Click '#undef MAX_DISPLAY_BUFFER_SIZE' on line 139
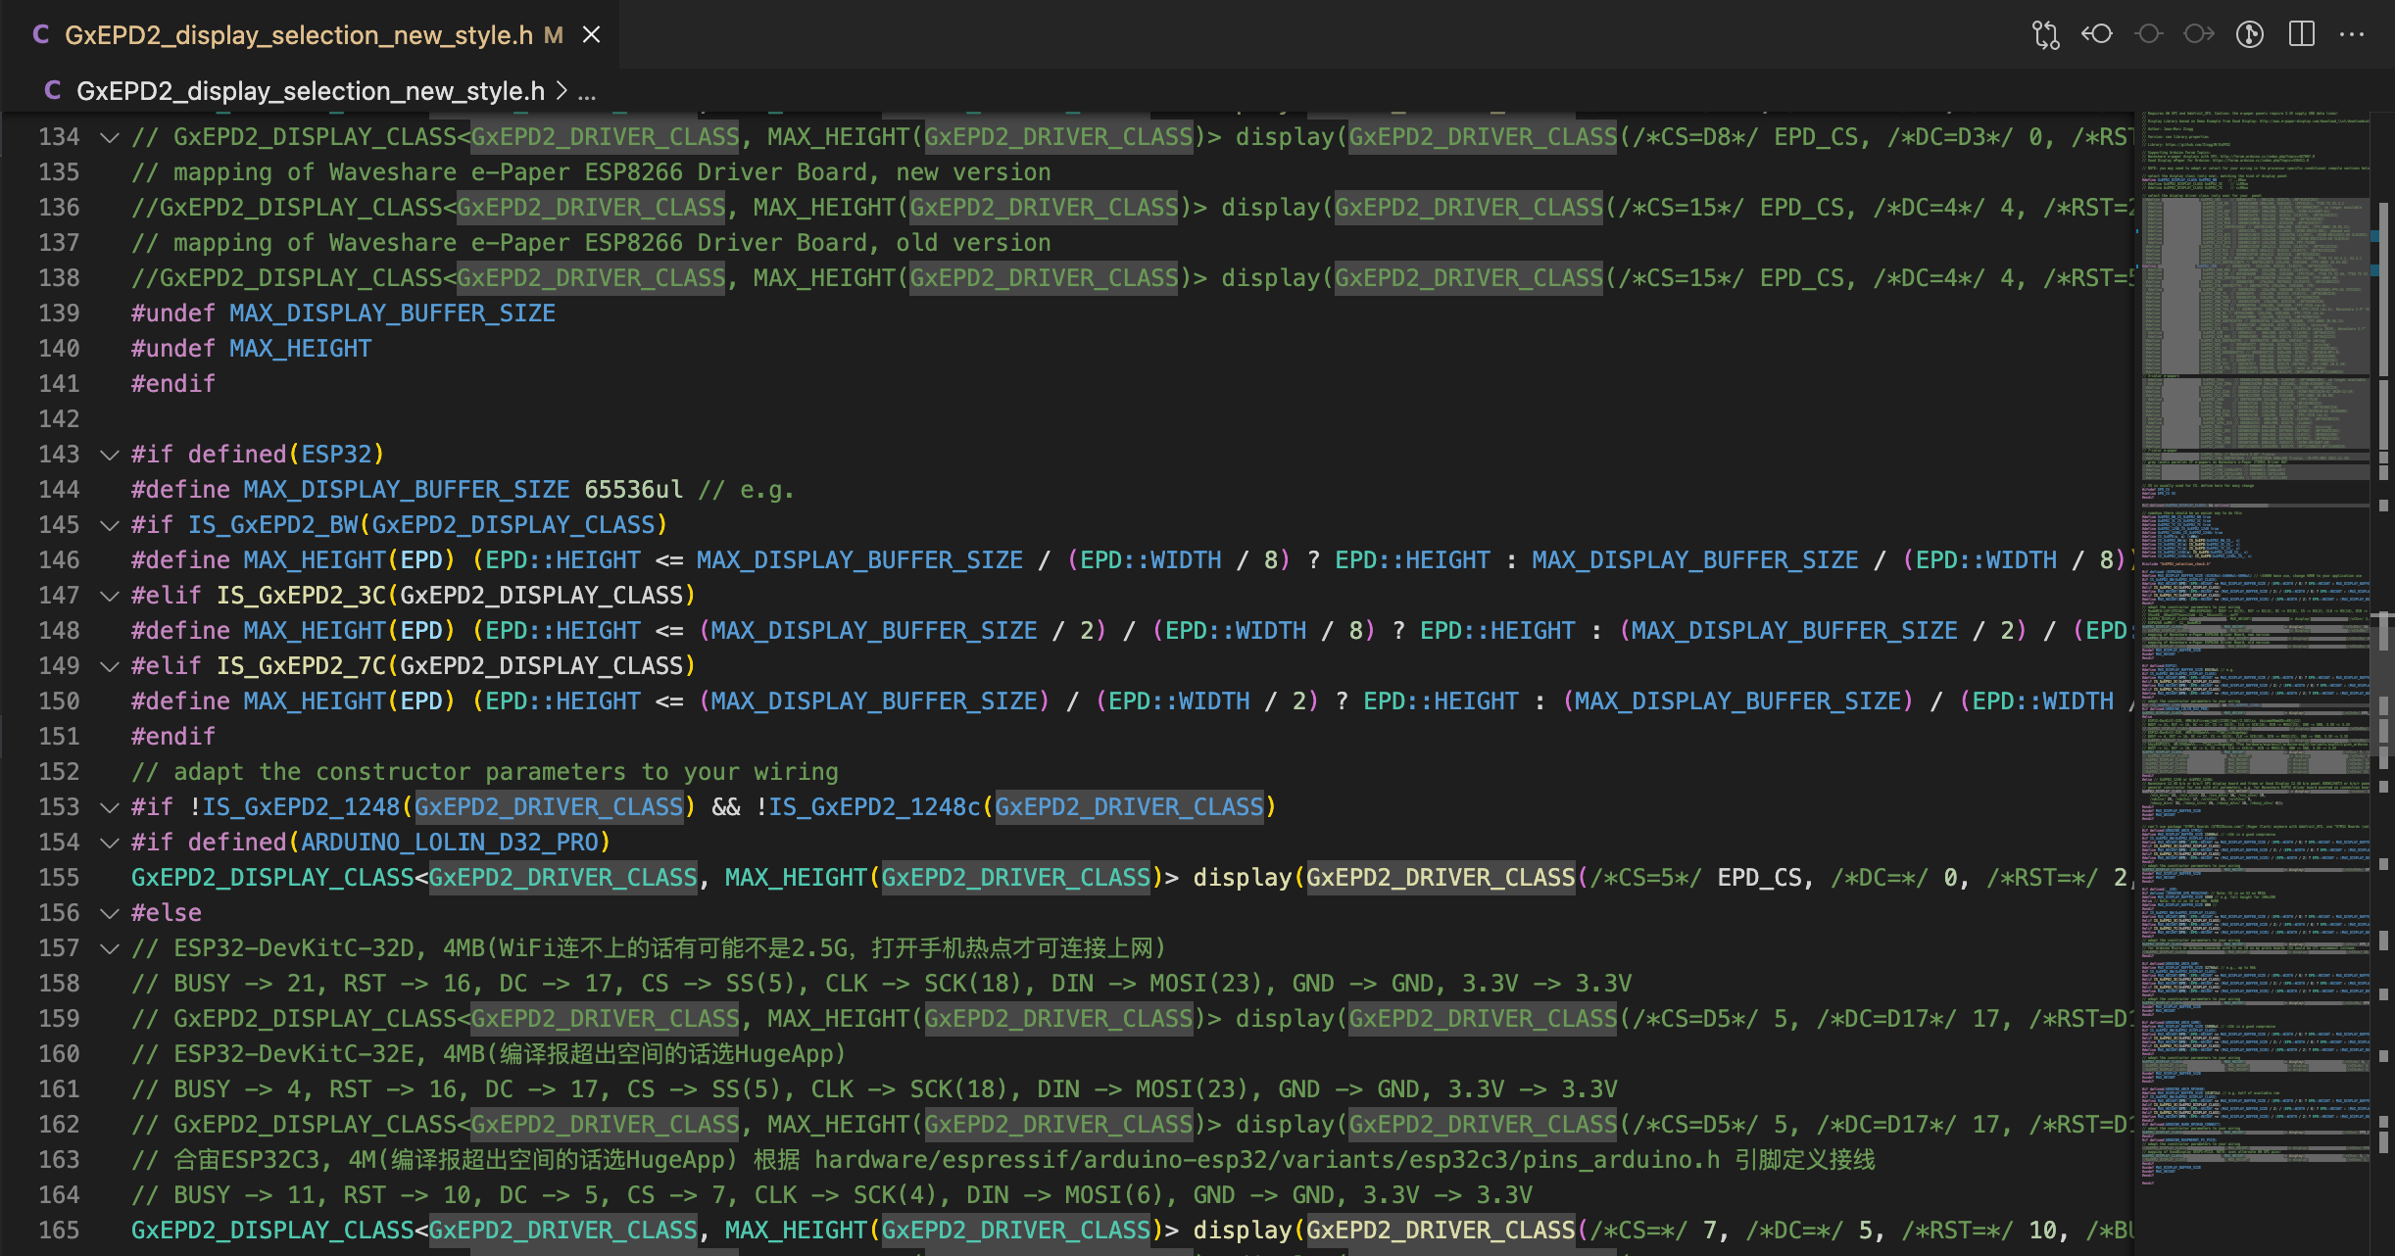 click(x=343, y=314)
